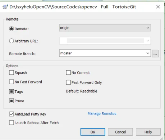Click the TortoiseGit turtle icon in title bar
165x140 pixels.
pyautogui.click(x=5, y=7)
